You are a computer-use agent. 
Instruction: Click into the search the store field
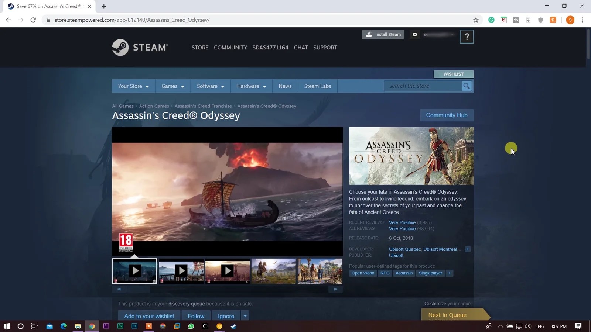[423, 86]
